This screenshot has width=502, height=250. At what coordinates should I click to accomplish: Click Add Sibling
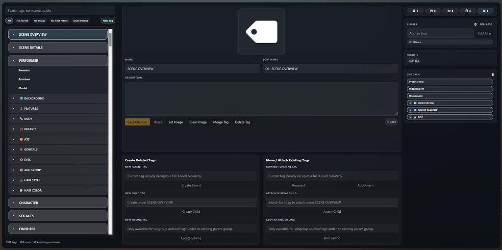332,238
